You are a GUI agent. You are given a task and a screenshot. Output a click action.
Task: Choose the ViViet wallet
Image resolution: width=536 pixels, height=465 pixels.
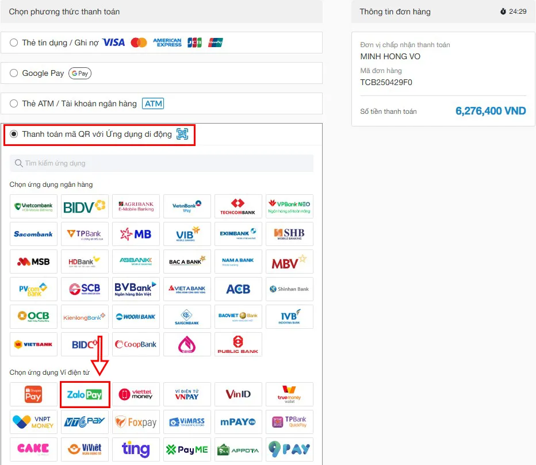(x=85, y=449)
